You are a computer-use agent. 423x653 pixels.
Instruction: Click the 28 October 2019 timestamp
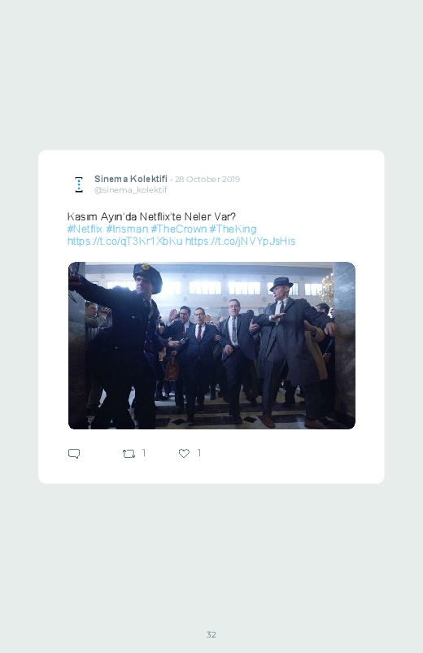click(207, 180)
